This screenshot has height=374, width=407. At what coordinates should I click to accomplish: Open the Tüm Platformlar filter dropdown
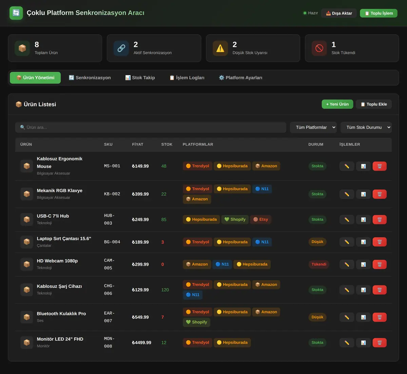(313, 127)
